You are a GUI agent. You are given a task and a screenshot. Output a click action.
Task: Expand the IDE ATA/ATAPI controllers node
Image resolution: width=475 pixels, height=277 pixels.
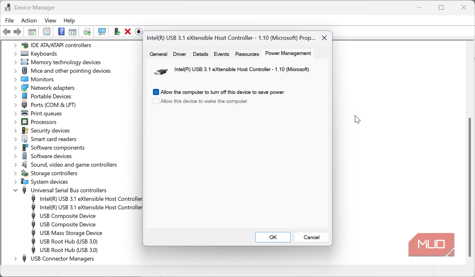(15, 45)
